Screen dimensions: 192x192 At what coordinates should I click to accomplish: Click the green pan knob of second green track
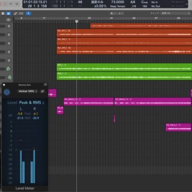(x=9, y=77)
